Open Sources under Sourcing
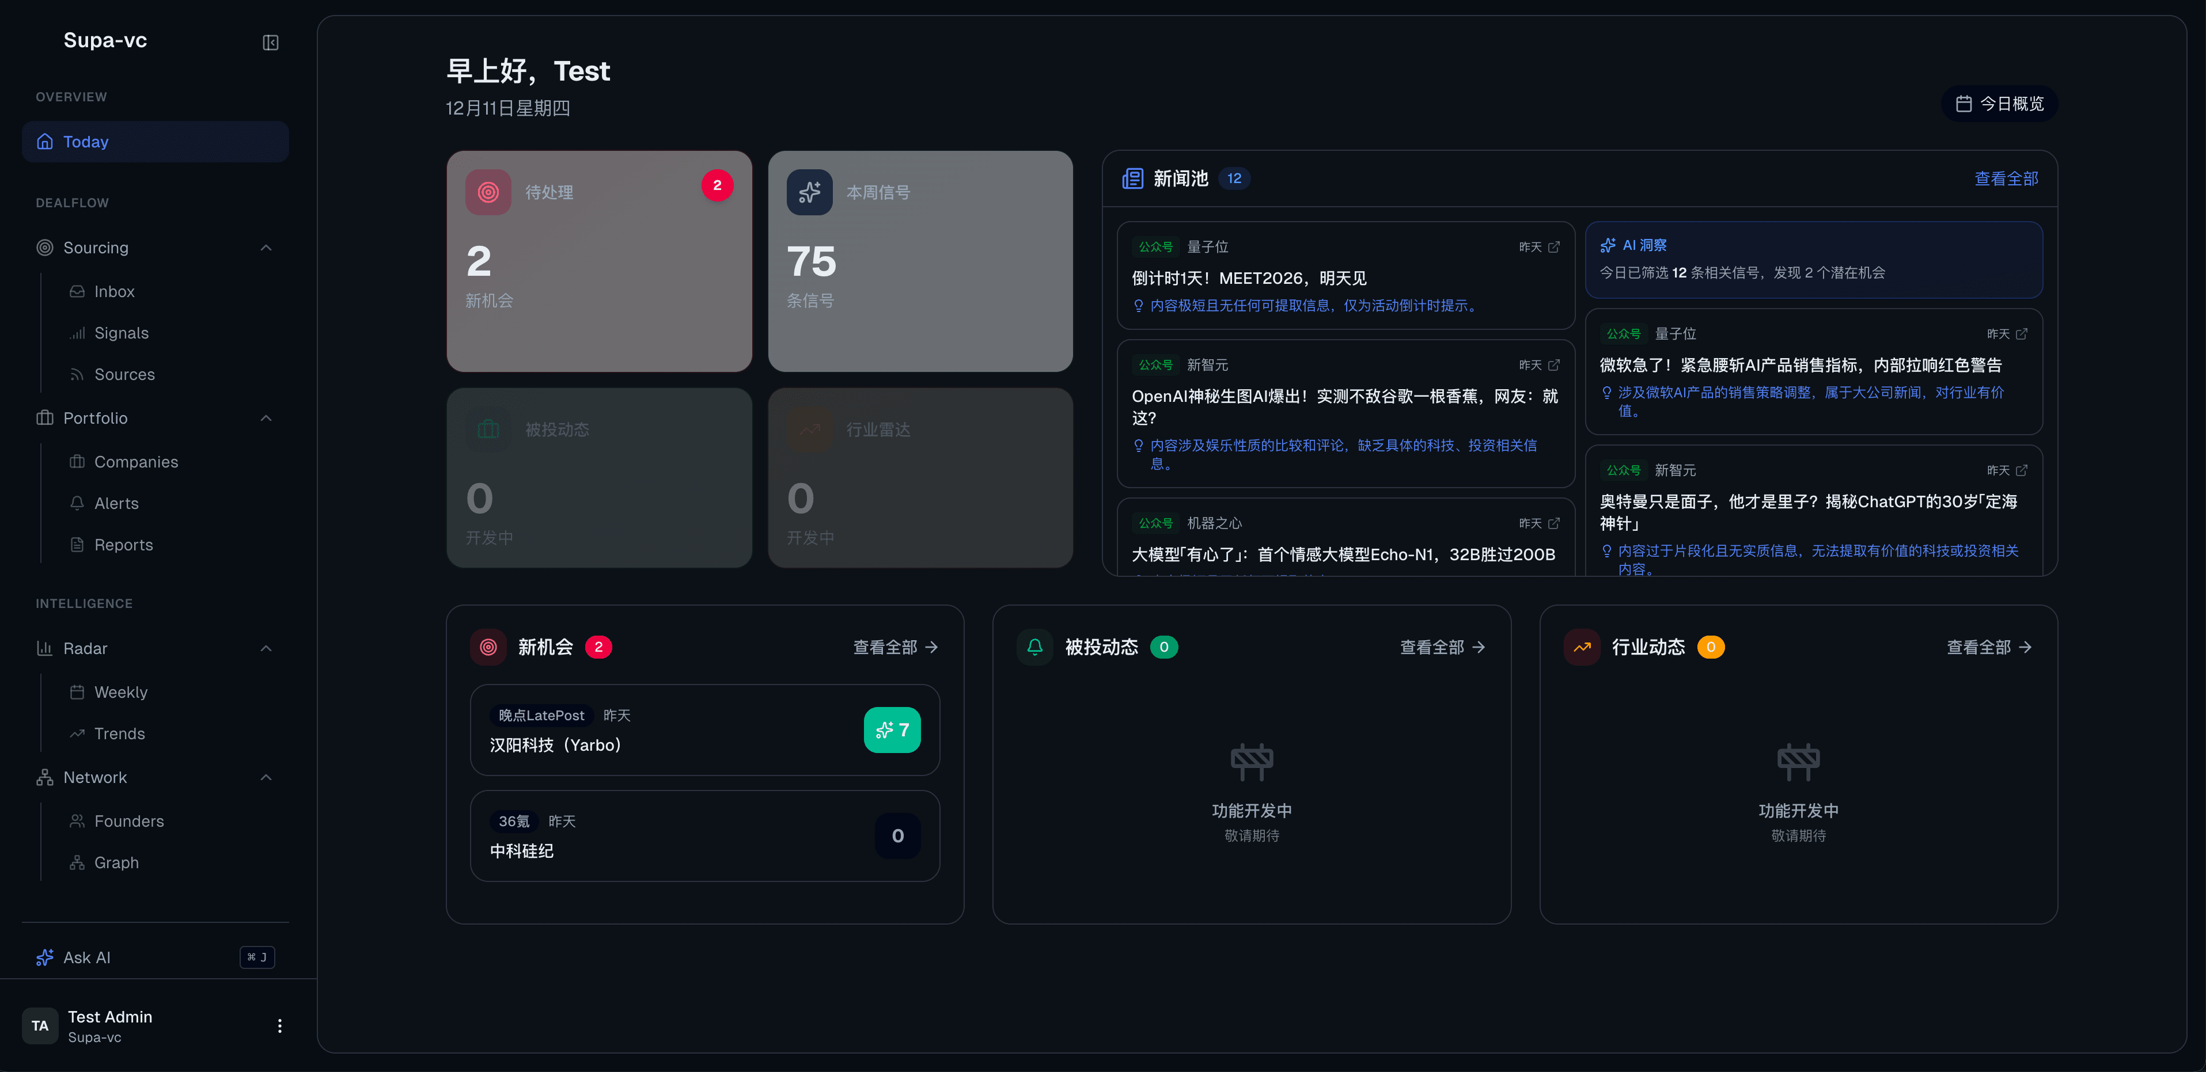The height and width of the screenshot is (1072, 2206). tap(123, 374)
